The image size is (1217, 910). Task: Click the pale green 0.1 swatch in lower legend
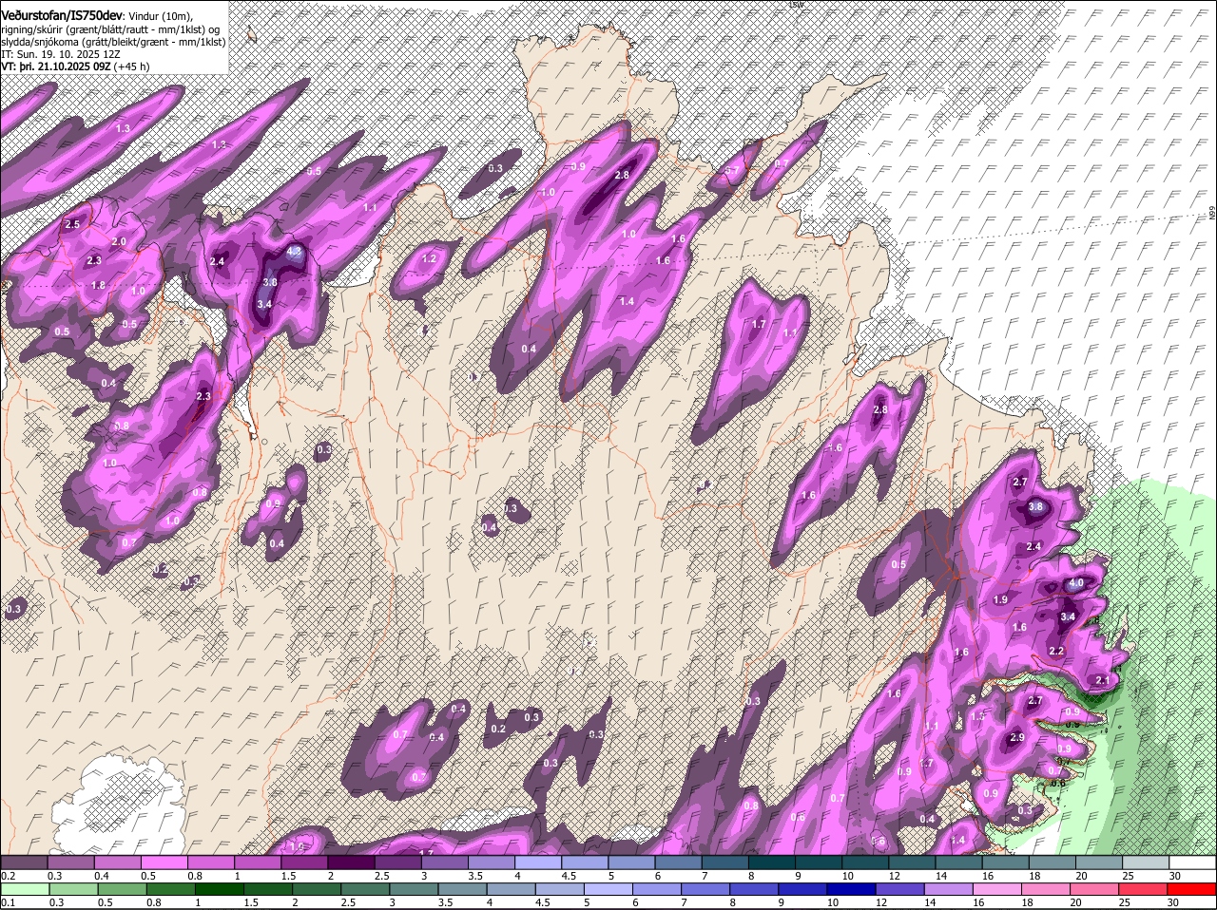[x=25, y=889]
